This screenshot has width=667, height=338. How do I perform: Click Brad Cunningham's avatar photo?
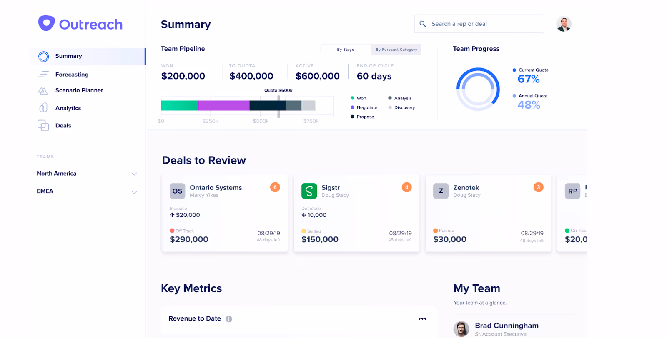pyautogui.click(x=461, y=329)
